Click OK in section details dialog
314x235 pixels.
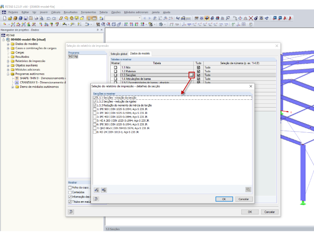[224, 199]
